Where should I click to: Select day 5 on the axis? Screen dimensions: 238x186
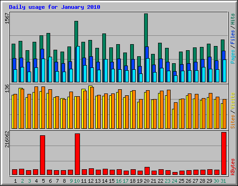coord(43,181)
